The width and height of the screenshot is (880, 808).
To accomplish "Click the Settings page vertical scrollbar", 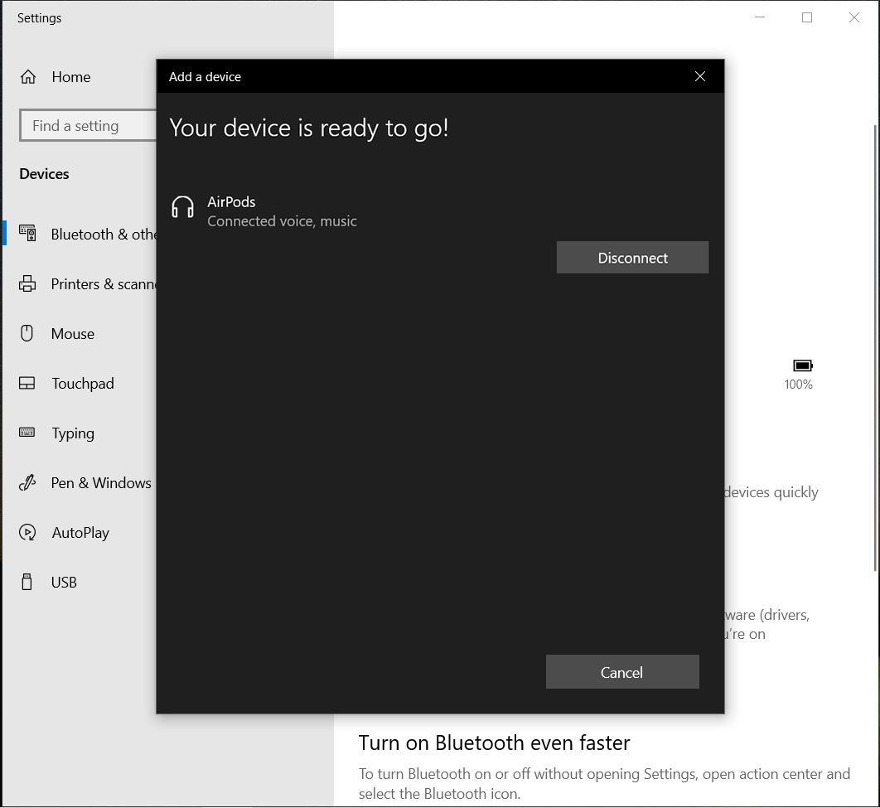I will click(875, 348).
